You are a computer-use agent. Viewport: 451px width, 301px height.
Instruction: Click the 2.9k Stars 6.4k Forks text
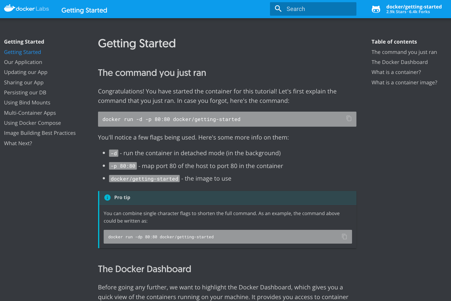click(408, 12)
